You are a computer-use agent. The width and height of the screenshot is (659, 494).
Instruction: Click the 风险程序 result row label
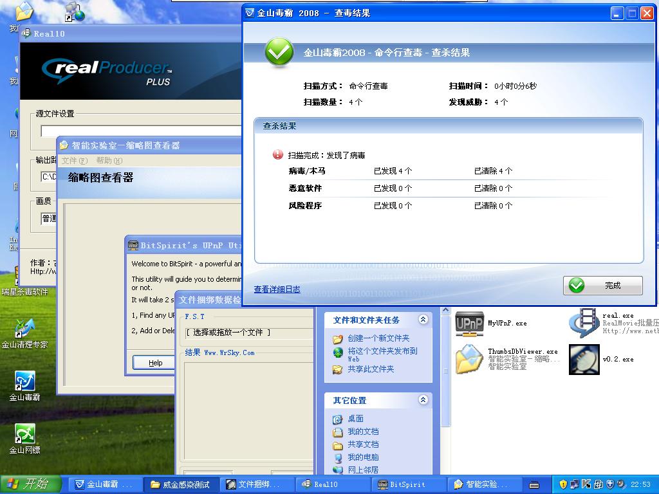coord(305,205)
